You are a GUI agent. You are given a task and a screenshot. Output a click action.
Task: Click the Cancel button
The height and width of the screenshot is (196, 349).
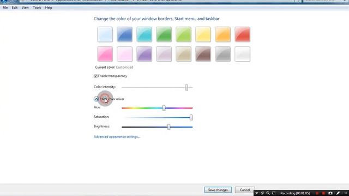(x=245, y=190)
